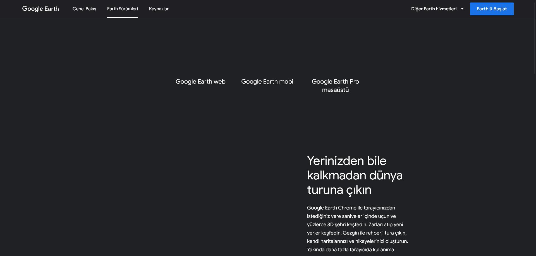
Task: Select the Earth Sürümleri tab
Action: [122, 9]
